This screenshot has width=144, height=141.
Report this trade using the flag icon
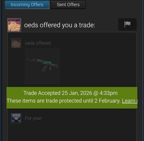pyautogui.click(x=127, y=24)
